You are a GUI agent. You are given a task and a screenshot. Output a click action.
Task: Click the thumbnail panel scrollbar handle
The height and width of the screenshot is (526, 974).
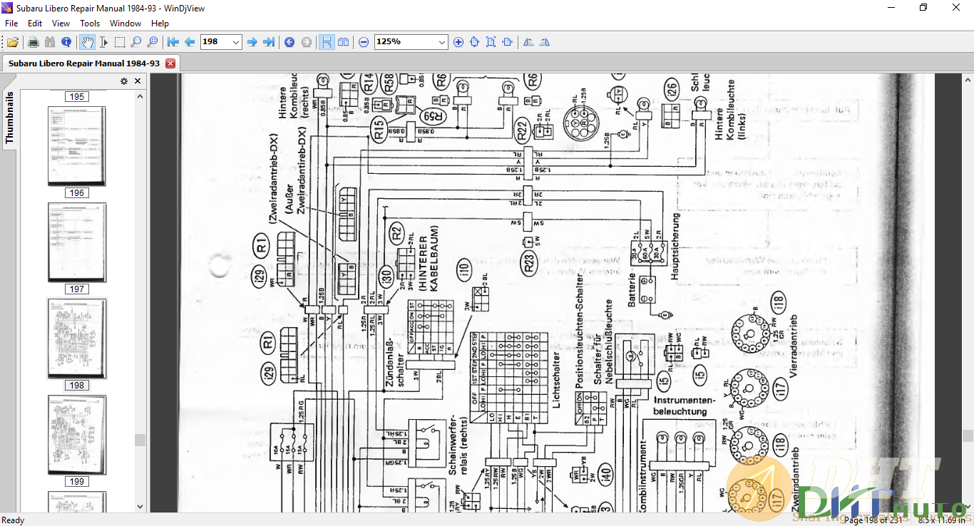click(140, 440)
